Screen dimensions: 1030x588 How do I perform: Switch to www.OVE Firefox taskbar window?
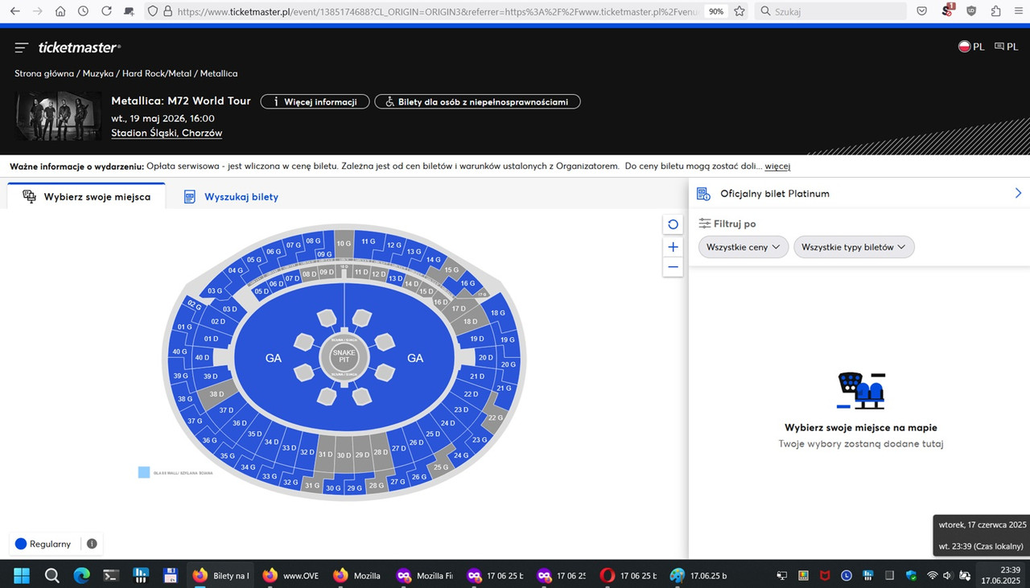click(292, 575)
